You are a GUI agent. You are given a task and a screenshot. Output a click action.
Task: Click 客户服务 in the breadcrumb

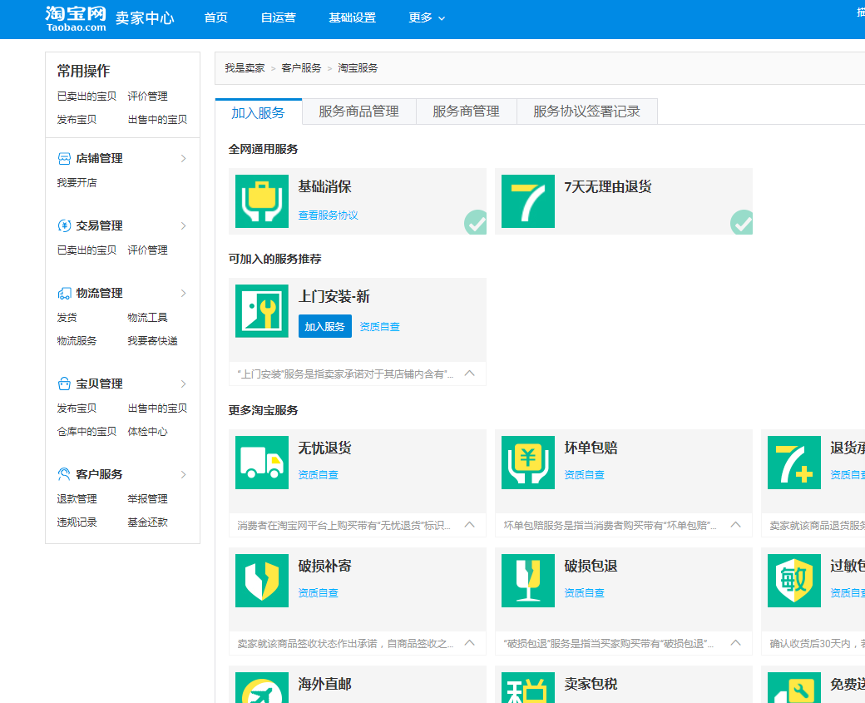[x=301, y=68]
